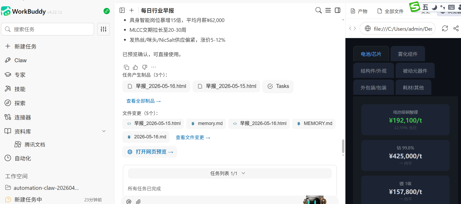Select the 雾化组件 tab in preview
Screen dimensions: 461x204
point(408,54)
